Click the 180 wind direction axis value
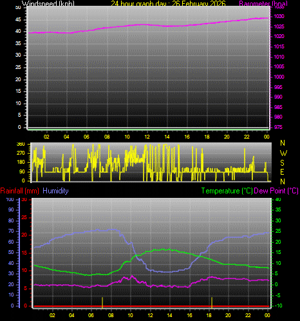The height and width of the screenshot is (321, 300). pos(21,162)
